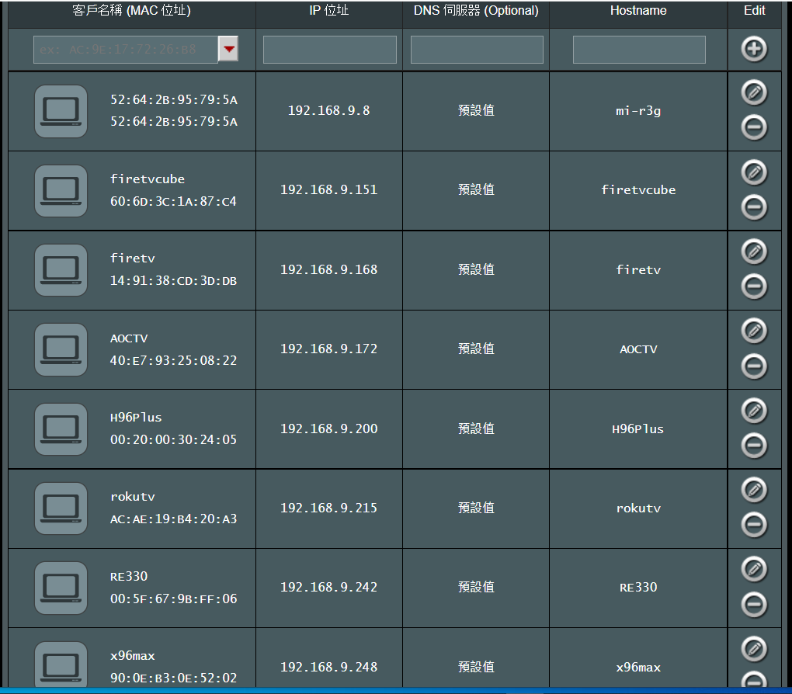Edit the mi-r3g entry with pencil icon

[x=754, y=92]
